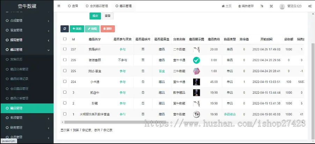The width and height of the screenshot is (315, 144).
Task: Check the select-all checkbox in table header
Action: pyautogui.click(x=65, y=39)
